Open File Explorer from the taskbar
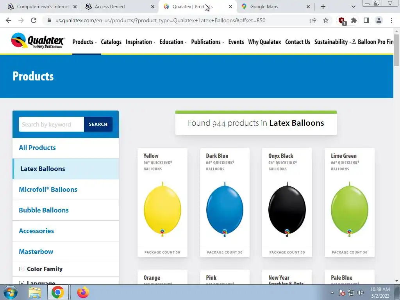 click(x=35, y=292)
